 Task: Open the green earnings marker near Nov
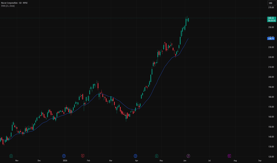coord(11,156)
